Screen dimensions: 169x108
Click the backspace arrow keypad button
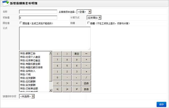(x=86, y=54)
